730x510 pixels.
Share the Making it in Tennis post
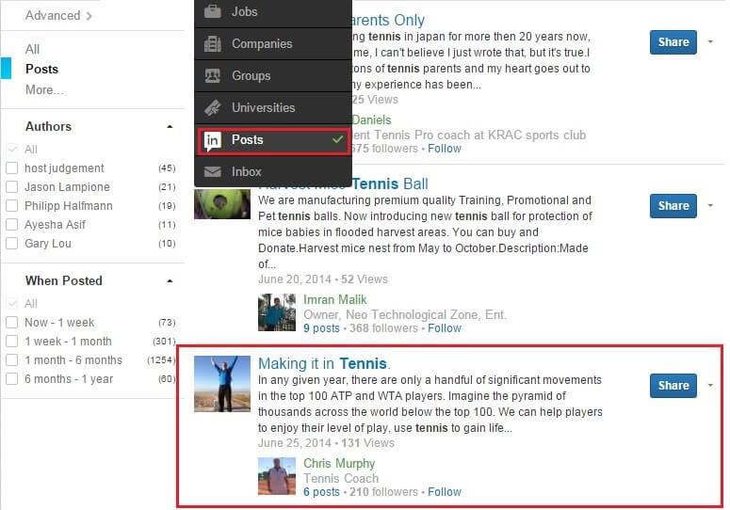[673, 385]
